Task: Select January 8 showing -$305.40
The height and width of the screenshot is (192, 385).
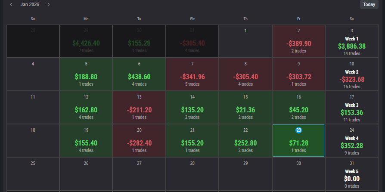Action: pos(245,74)
